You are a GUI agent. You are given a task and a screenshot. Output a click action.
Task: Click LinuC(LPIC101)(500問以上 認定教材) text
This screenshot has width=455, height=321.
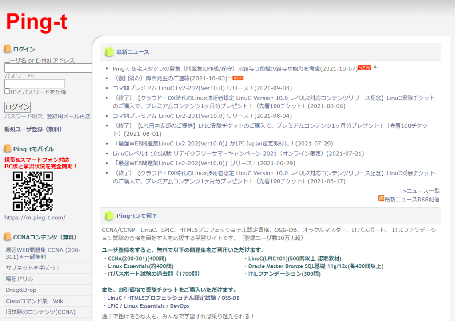tap(295, 259)
